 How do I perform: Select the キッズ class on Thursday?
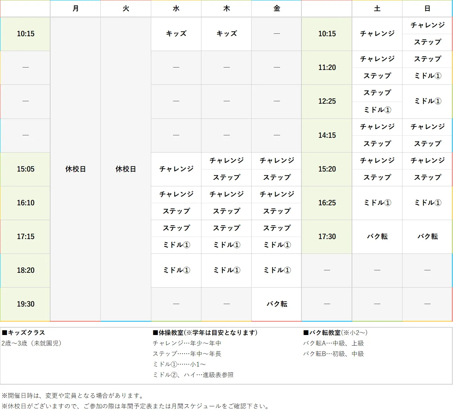point(226,34)
